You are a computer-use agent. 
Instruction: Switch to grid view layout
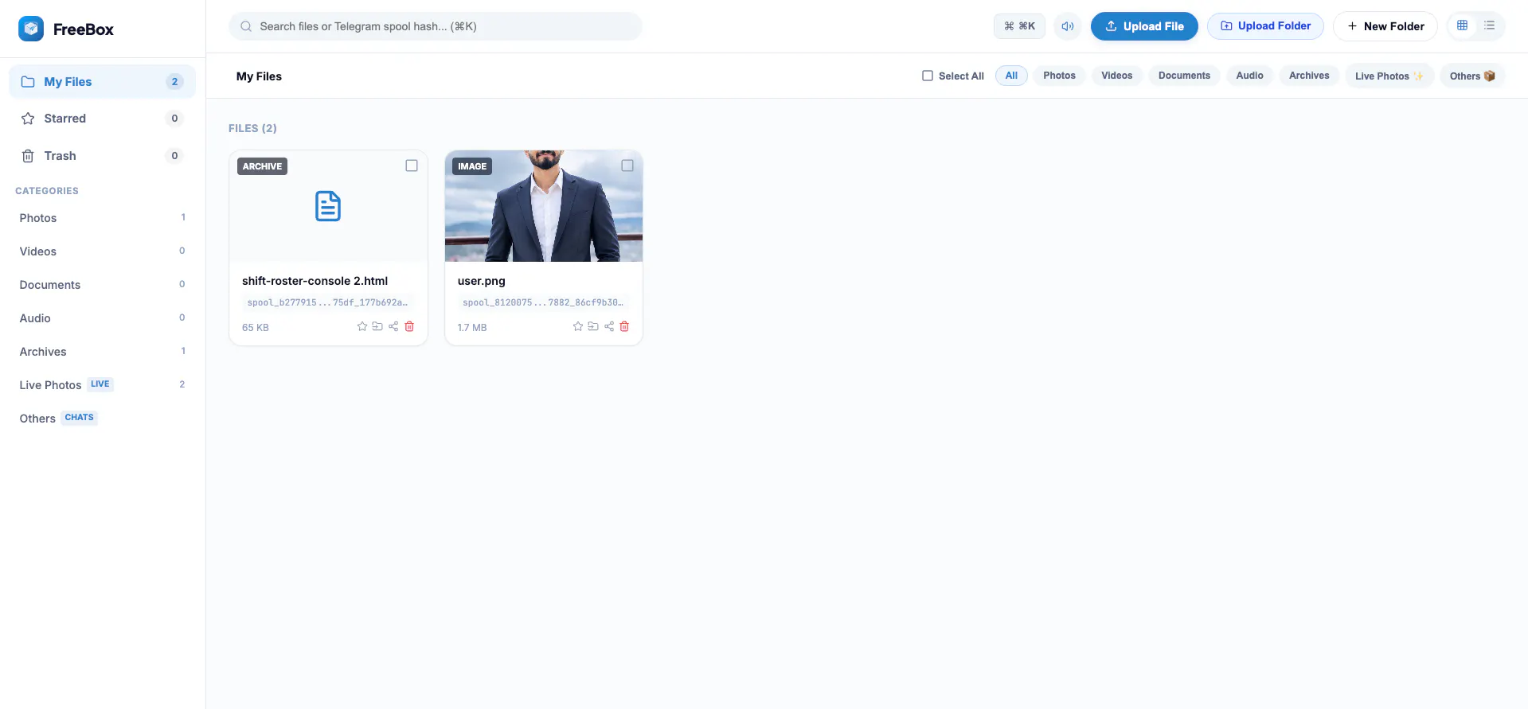pos(1462,25)
